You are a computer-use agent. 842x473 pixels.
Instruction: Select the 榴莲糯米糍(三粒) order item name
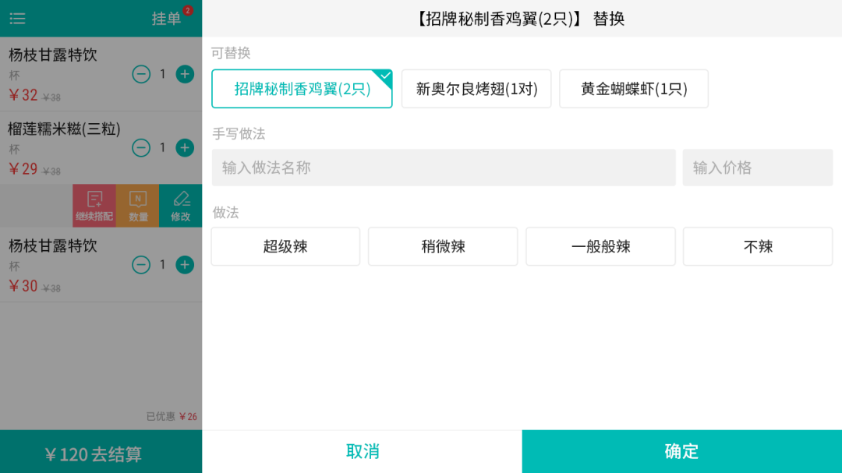[x=64, y=129]
